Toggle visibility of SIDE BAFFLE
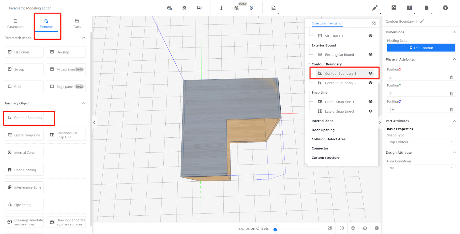The height and width of the screenshot is (234, 460). click(x=371, y=36)
